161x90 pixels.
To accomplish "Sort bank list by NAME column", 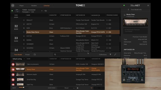I will point(28,15).
